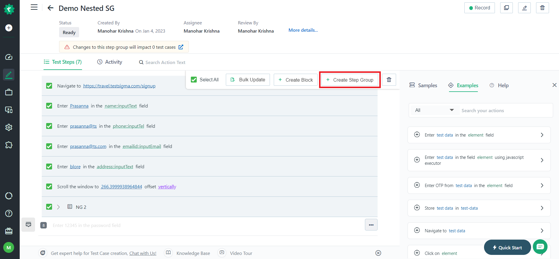Open the Quick Start button
The width and height of the screenshot is (559, 259).
tap(508, 247)
